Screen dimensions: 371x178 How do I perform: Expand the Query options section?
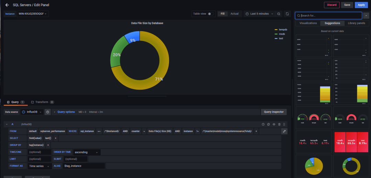pos(66,112)
